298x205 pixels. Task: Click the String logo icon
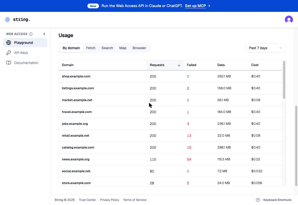[7, 20]
